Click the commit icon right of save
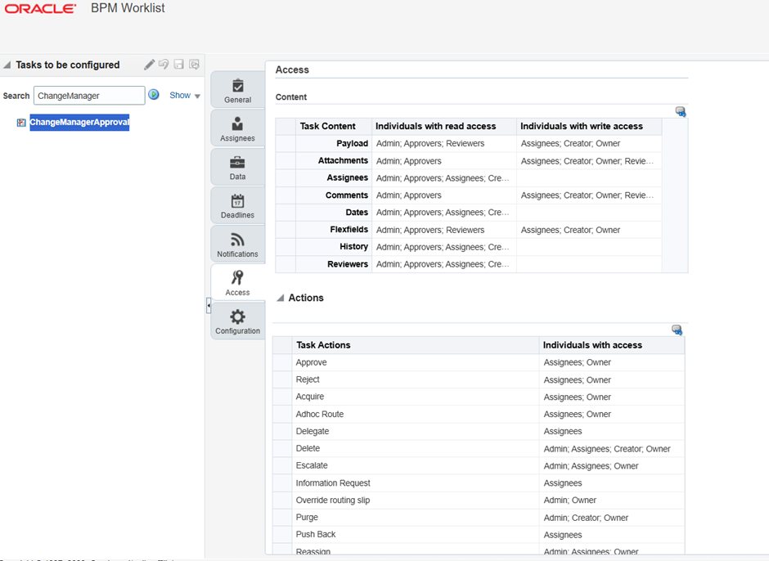This screenshot has height=561, width=769. point(194,65)
